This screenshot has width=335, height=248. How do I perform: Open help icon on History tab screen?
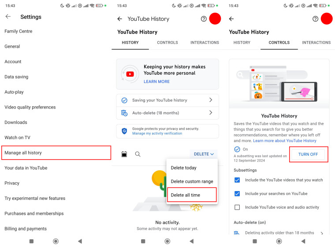[x=204, y=19]
